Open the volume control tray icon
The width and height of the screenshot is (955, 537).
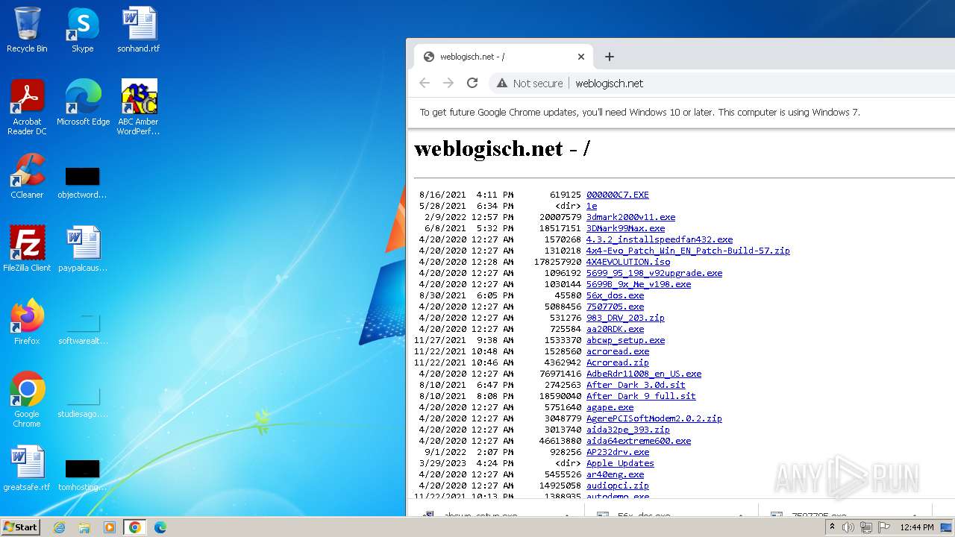click(x=848, y=527)
